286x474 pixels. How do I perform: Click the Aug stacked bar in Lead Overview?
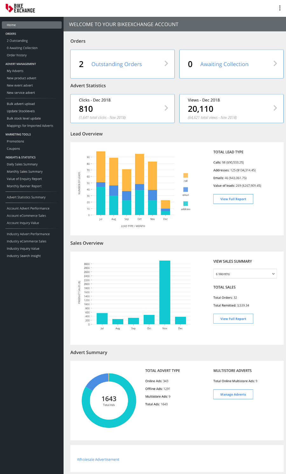tap(114, 186)
